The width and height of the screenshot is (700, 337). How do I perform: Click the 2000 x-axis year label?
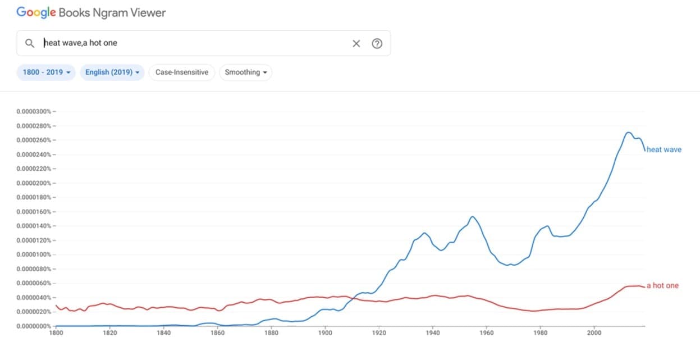pos(594,333)
